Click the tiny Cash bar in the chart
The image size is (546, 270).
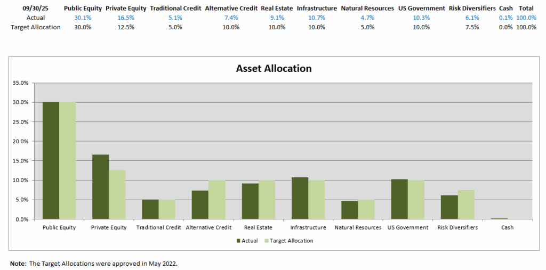pyautogui.click(x=499, y=218)
